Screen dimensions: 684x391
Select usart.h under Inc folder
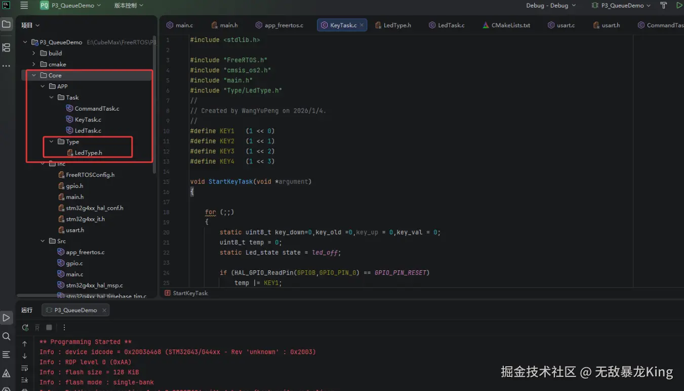point(71,230)
